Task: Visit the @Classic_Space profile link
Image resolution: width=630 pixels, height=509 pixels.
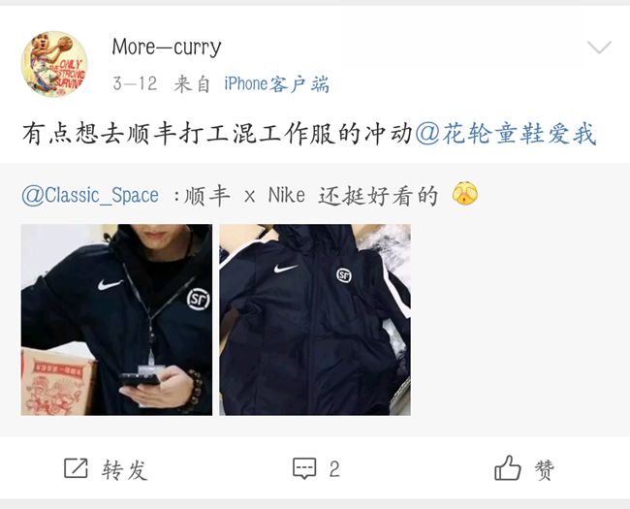Action: click(90, 196)
